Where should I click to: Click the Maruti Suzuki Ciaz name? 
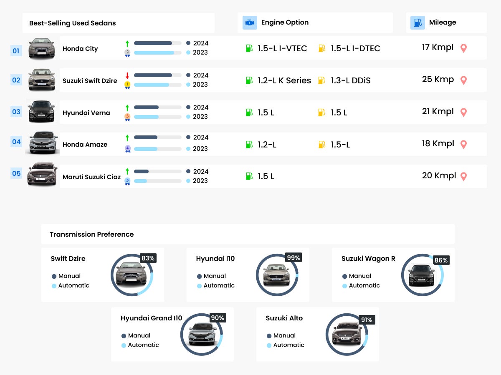tap(91, 177)
